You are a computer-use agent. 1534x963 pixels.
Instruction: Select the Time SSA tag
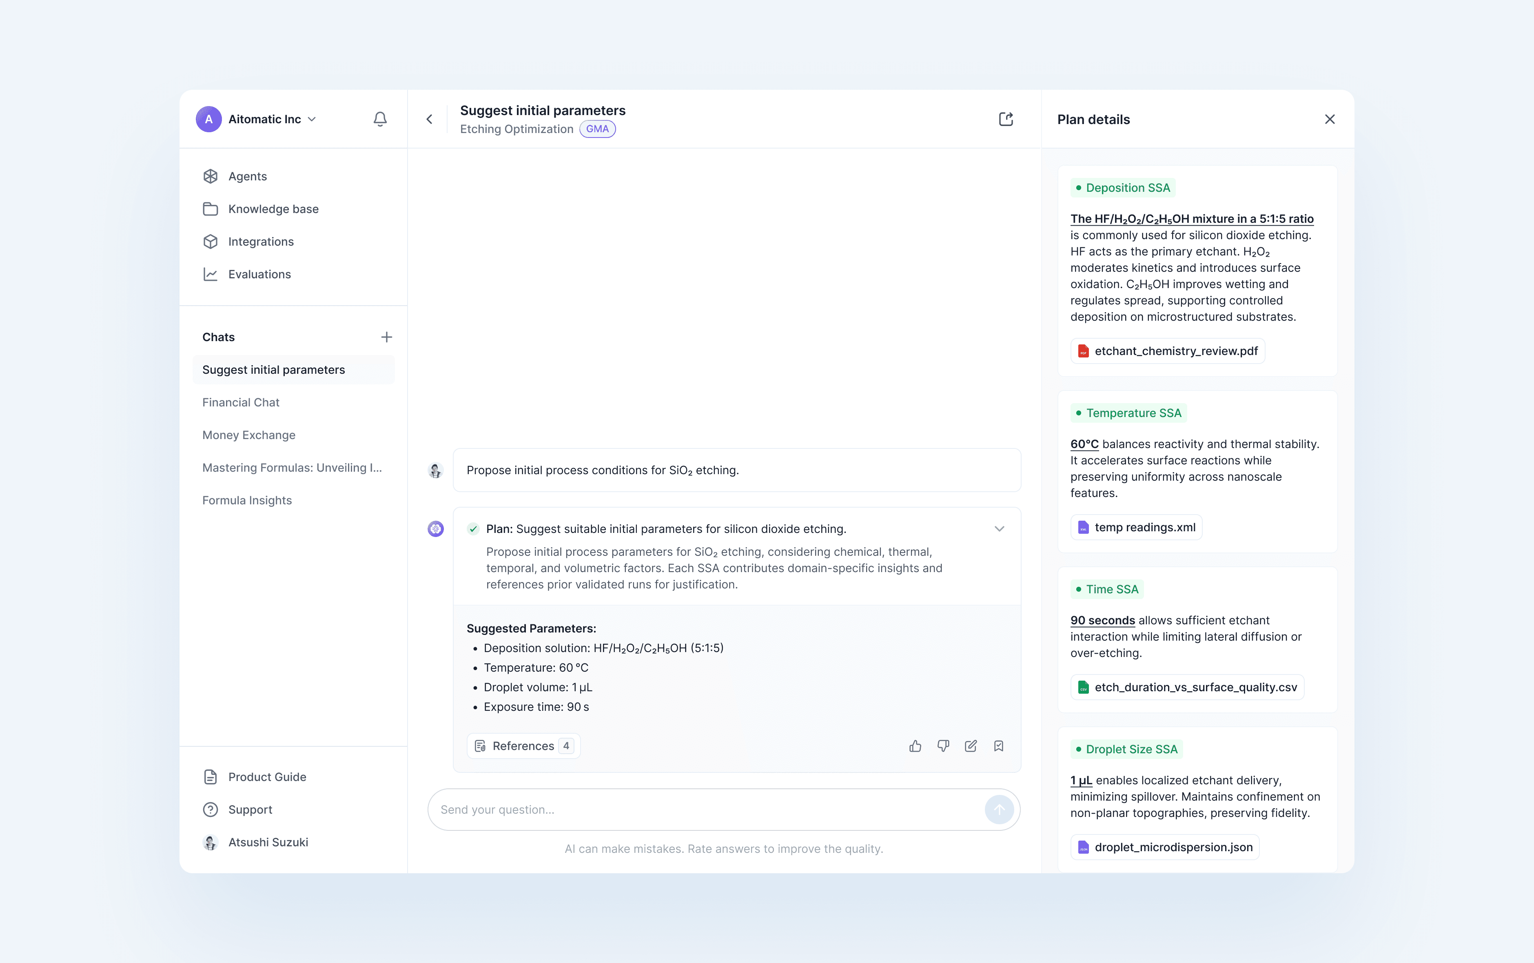tap(1107, 589)
